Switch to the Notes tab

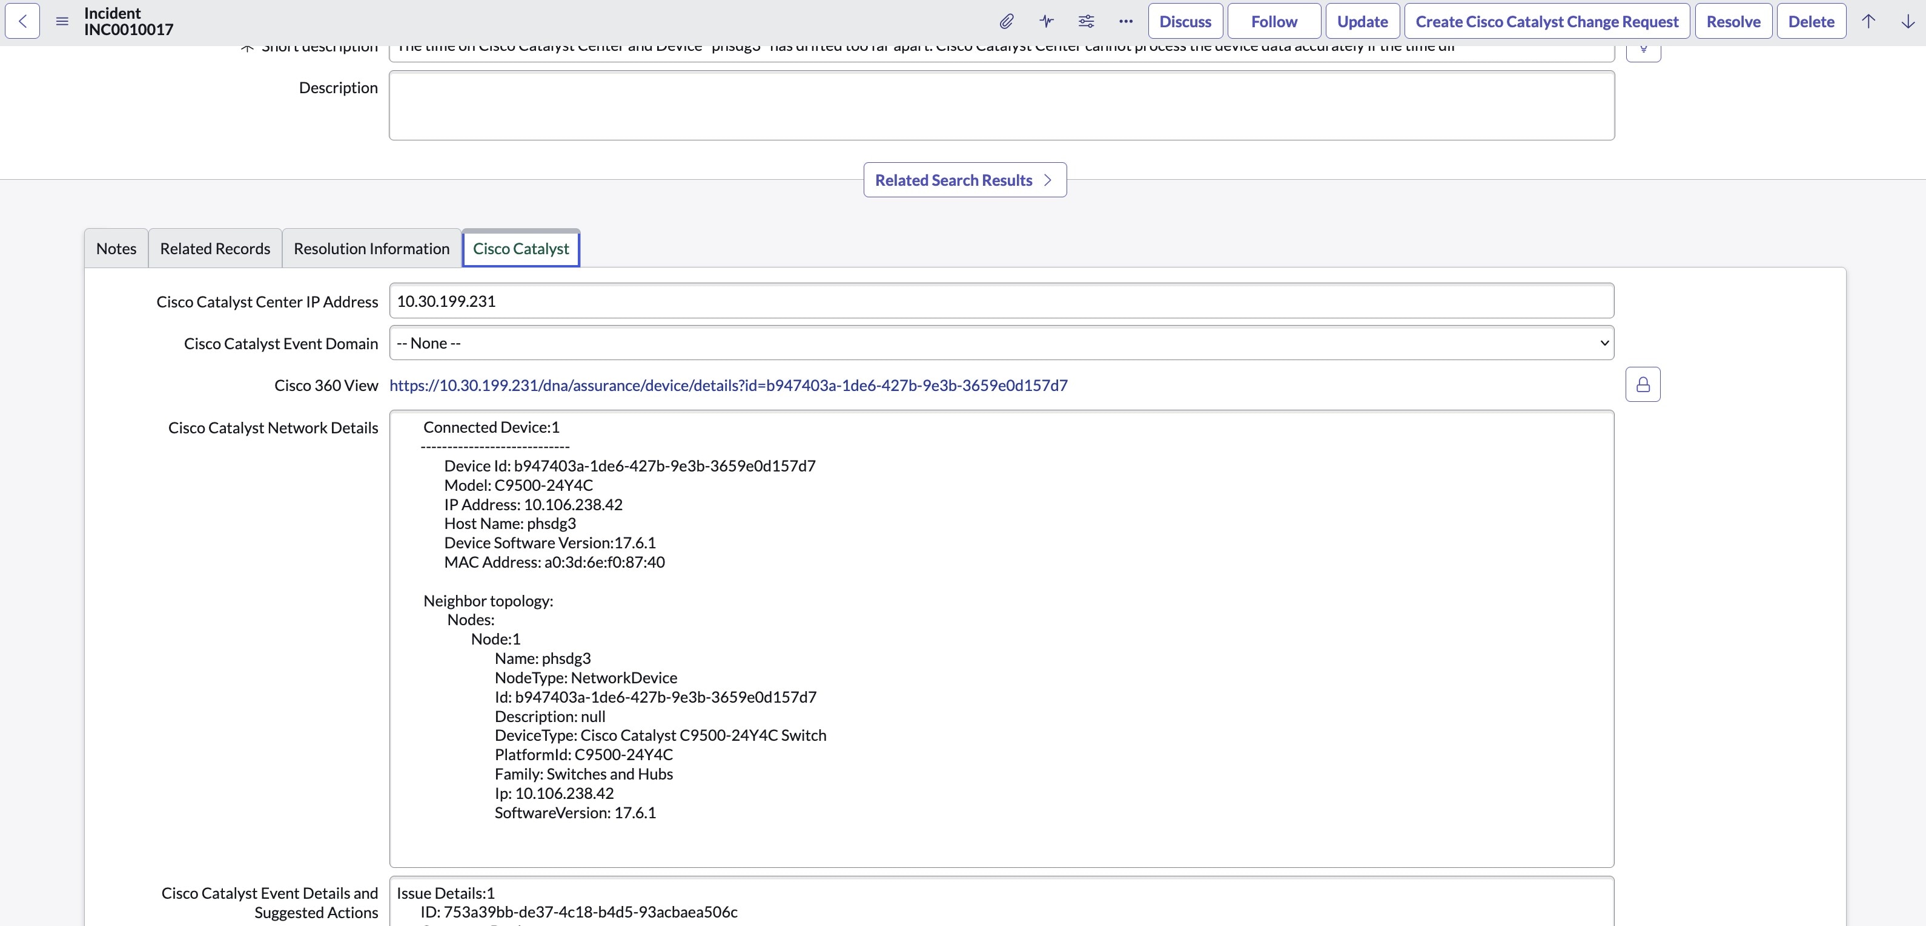click(x=116, y=249)
